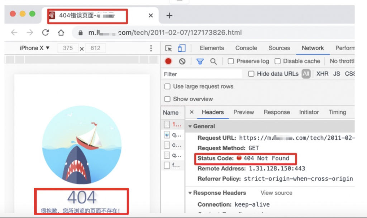Screen dimensions: 367x218
Task: Go to browser home page icon
Action: coord(61,33)
